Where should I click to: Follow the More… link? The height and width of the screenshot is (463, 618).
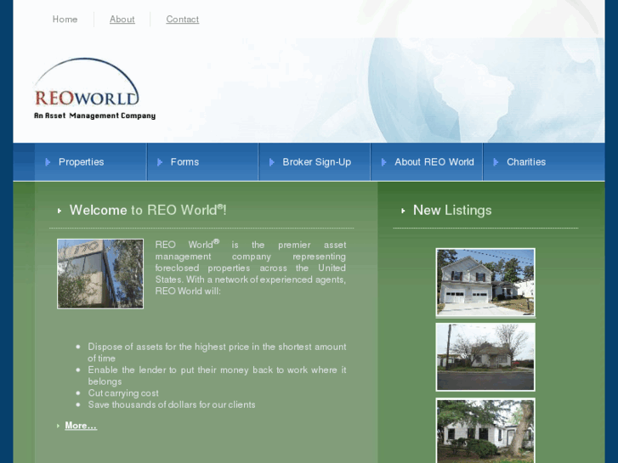(81, 426)
